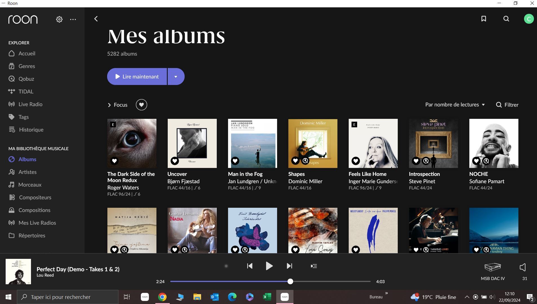Open the notification center icon

click(x=530, y=297)
